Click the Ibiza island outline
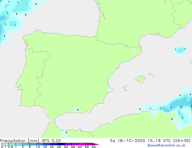 tap(125, 87)
